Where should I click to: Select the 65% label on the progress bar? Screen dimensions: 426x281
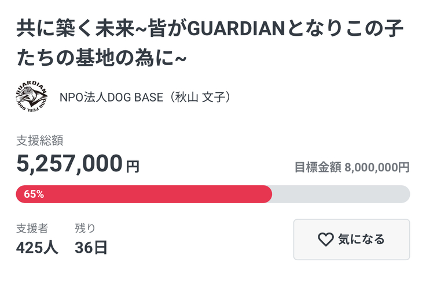34,194
